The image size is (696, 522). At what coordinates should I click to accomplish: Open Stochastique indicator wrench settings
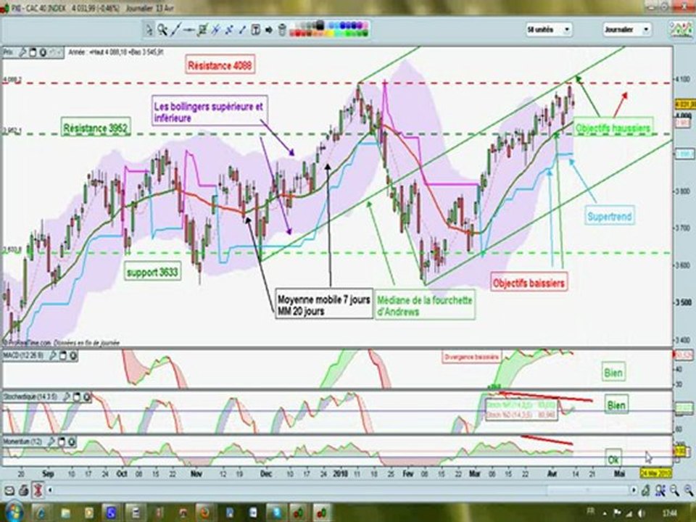tap(66, 397)
